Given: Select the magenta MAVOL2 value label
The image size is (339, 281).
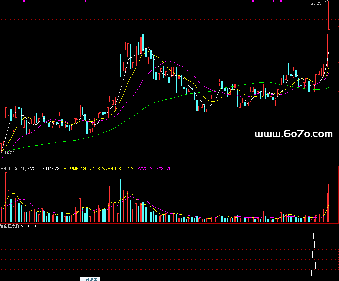Looking at the screenshot, I should 154,169.
